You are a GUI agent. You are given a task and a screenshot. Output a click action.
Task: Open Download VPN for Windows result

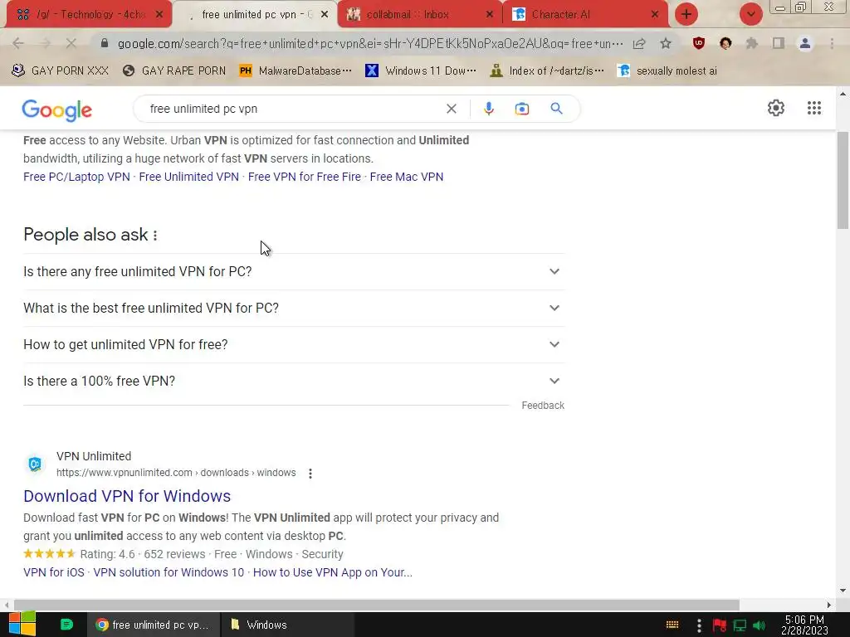[127, 496]
